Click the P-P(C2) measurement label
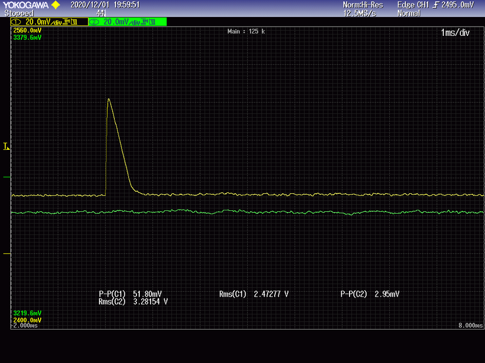Image resolution: width=485 pixels, height=363 pixels. pos(353,294)
